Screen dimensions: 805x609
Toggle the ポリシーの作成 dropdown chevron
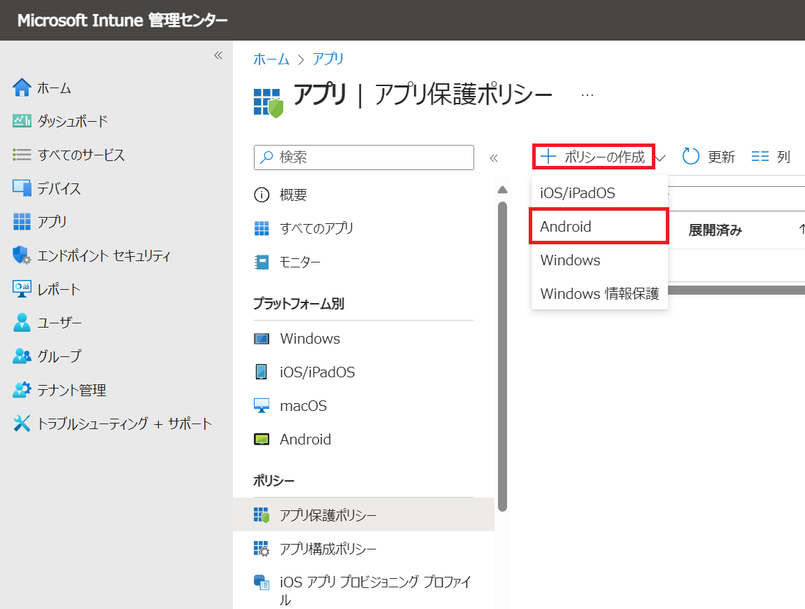[661, 157]
